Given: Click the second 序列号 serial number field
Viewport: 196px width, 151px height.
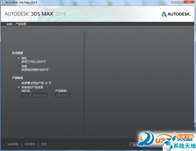Looking at the screenshot, I should (x=39, y=95).
